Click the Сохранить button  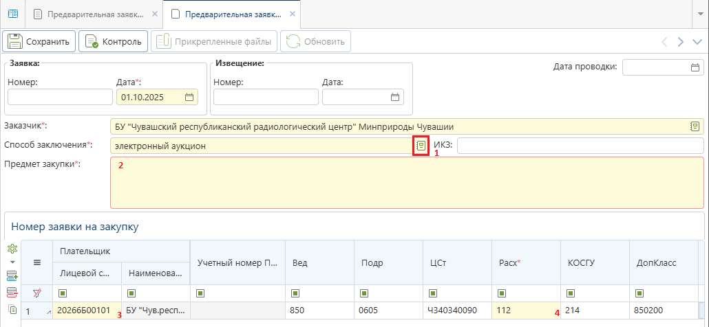pyautogui.click(x=39, y=41)
